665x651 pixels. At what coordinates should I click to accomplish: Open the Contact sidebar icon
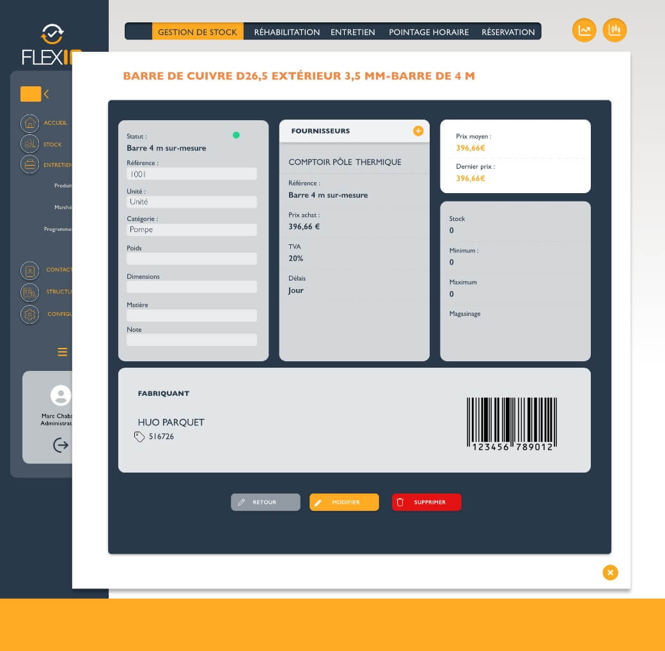tap(29, 271)
